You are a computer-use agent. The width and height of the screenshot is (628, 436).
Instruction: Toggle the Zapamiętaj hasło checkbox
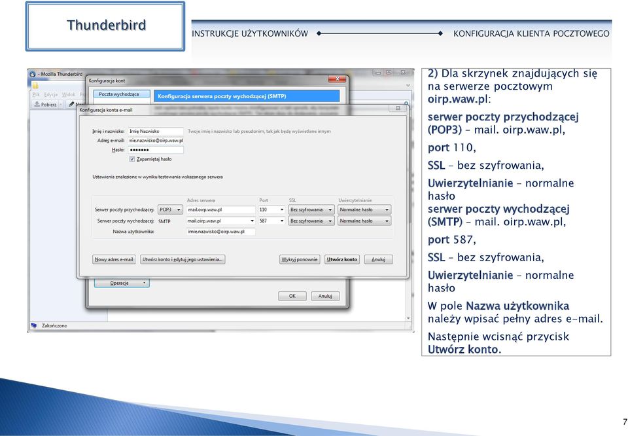(131, 159)
